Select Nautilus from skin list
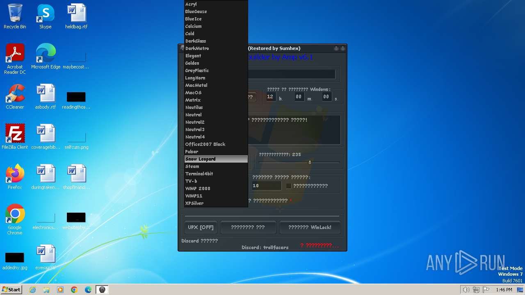 (x=216, y=107)
